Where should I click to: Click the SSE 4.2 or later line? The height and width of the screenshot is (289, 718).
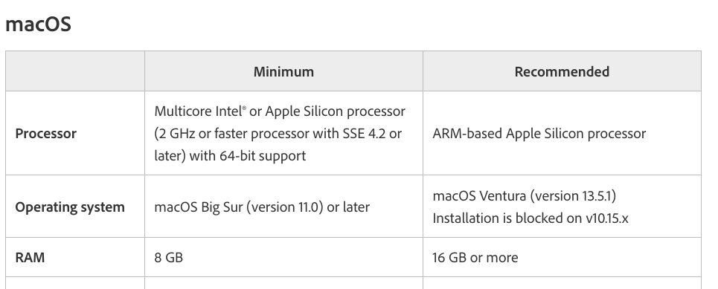click(278, 134)
